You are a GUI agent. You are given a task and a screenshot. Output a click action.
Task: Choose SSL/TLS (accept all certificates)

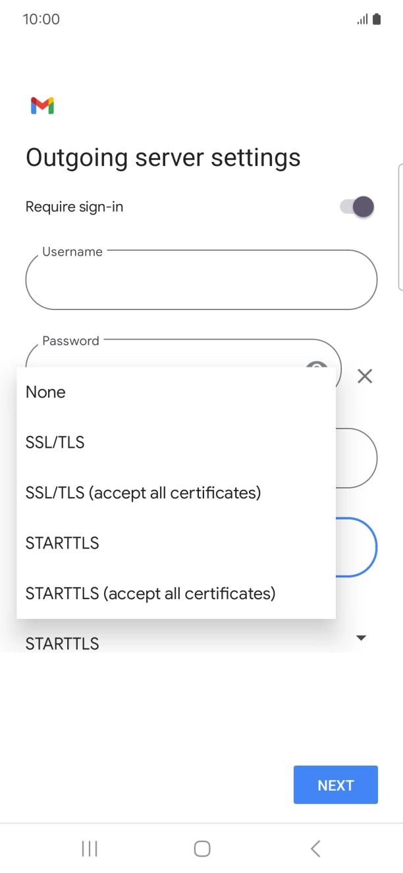click(143, 492)
